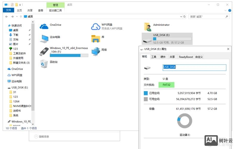Open the Administrator user folder icon
The image size is (235, 149).
pos(147,27)
